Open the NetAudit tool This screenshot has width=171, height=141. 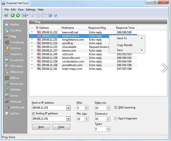13,101
